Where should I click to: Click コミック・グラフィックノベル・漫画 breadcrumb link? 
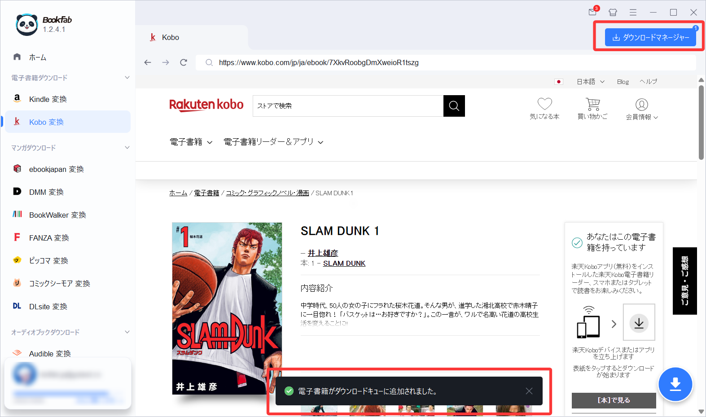click(267, 193)
